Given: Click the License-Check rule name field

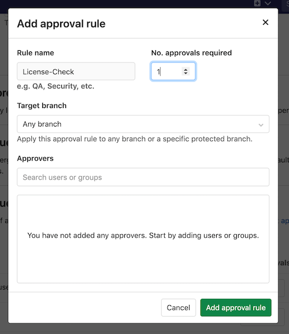Looking at the screenshot, I should 76,71.
